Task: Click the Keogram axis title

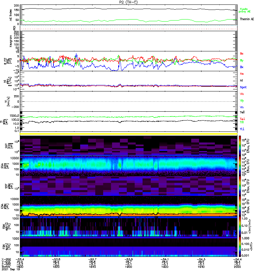Action: [x=11, y=41]
